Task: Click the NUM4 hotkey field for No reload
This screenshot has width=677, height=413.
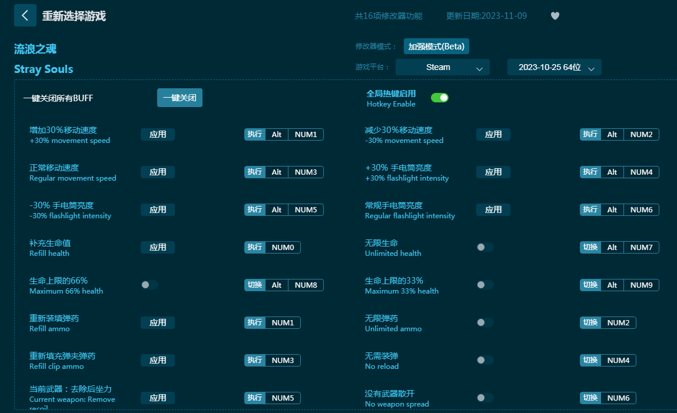Action: click(618, 360)
